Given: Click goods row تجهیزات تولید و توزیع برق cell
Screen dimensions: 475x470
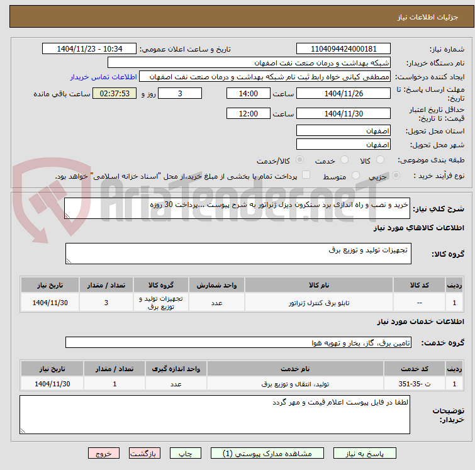Looking at the screenshot, I should (x=161, y=303).
